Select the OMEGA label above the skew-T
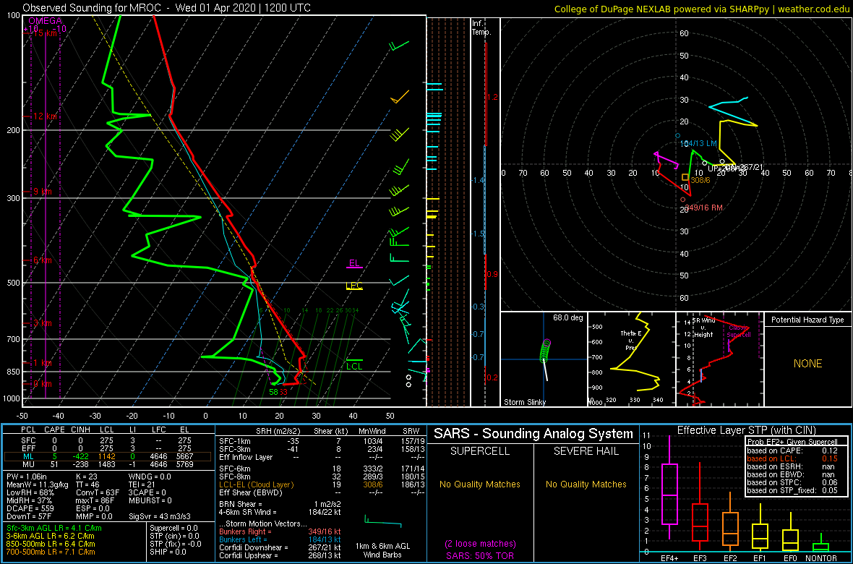The image size is (853, 564). point(45,21)
